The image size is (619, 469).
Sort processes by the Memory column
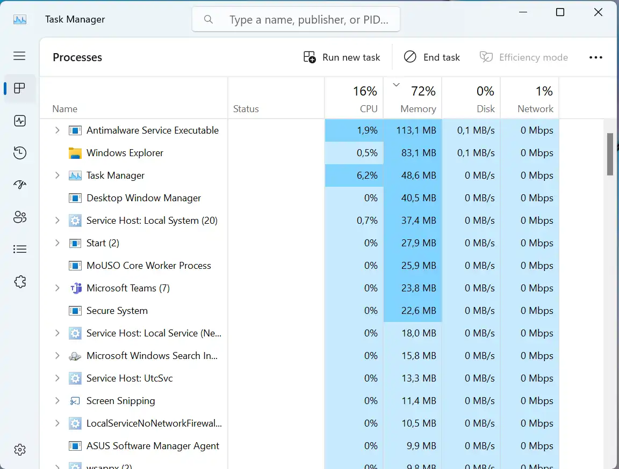[x=413, y=98]
